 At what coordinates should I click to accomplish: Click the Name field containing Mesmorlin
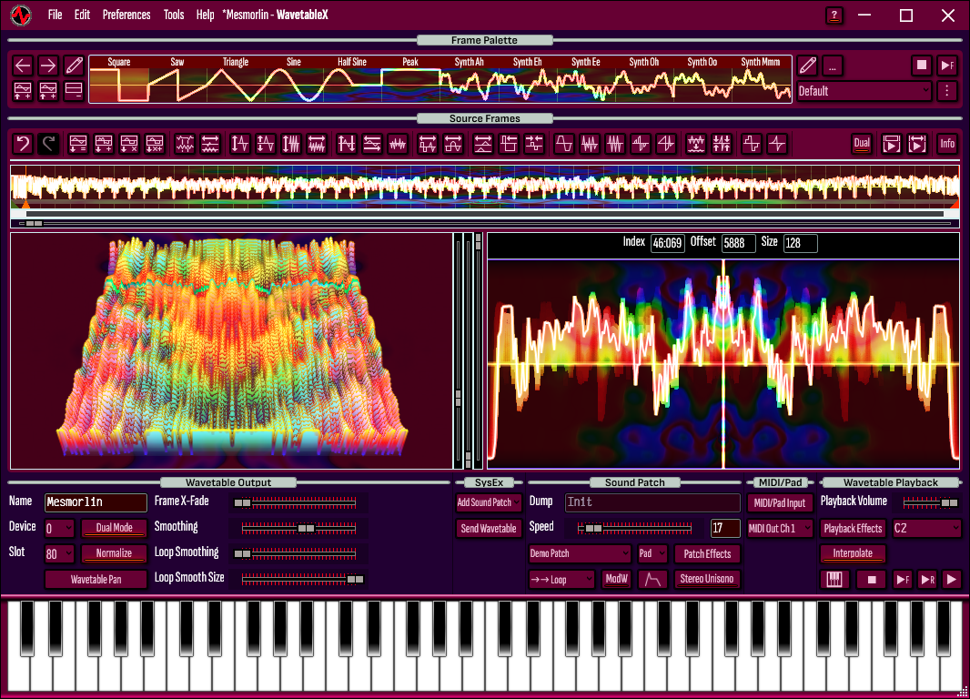pos(96,502)
